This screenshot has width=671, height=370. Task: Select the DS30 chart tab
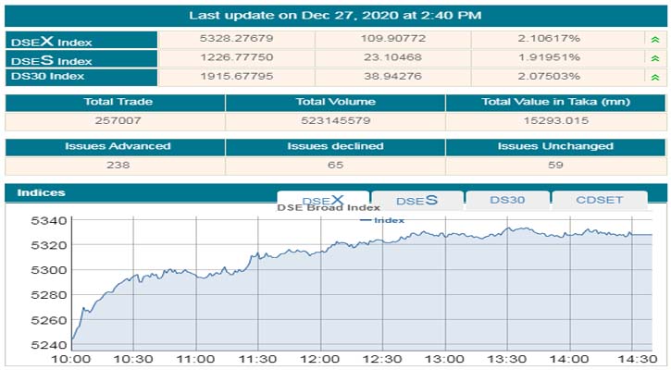coord(507,200)
